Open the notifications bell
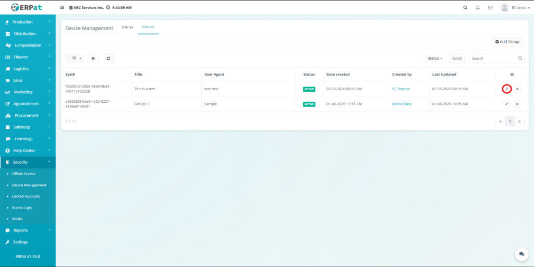This screenshot has width=534, height=267. pyautogui.click(x=477, y=8)
